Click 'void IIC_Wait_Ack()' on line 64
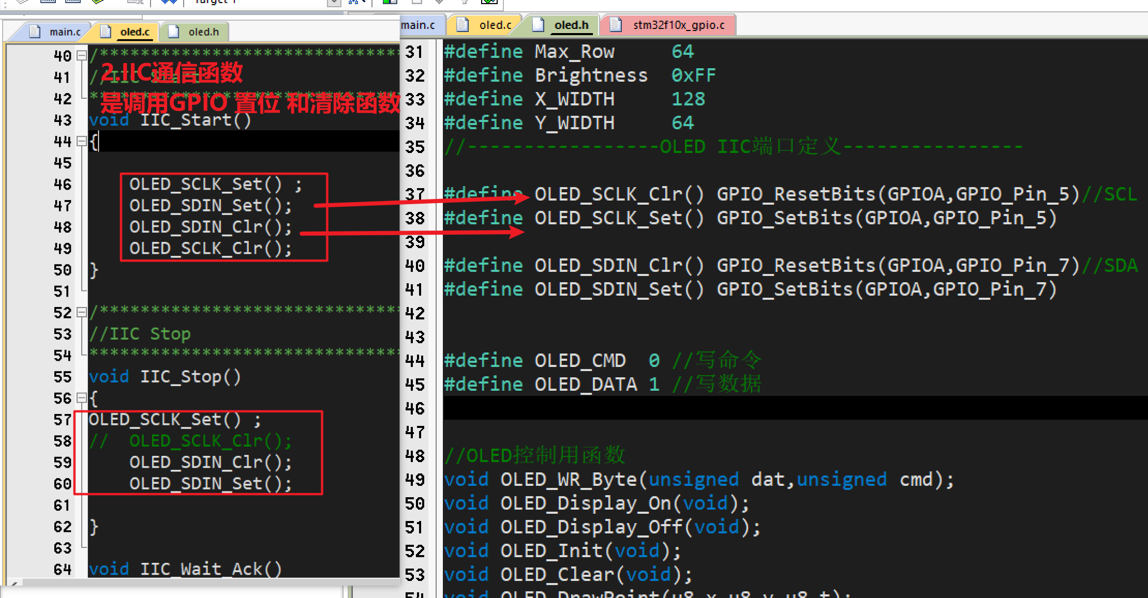 [x=185, y=569]
